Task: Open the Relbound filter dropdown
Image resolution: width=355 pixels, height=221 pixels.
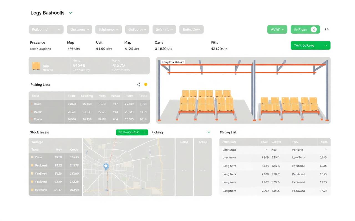Action: [x=46, y=30]
